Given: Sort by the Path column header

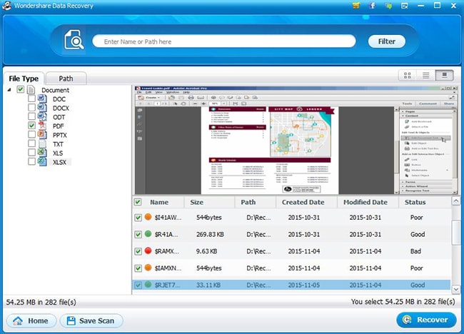Looking at the screenshot, I should [248, 203].
